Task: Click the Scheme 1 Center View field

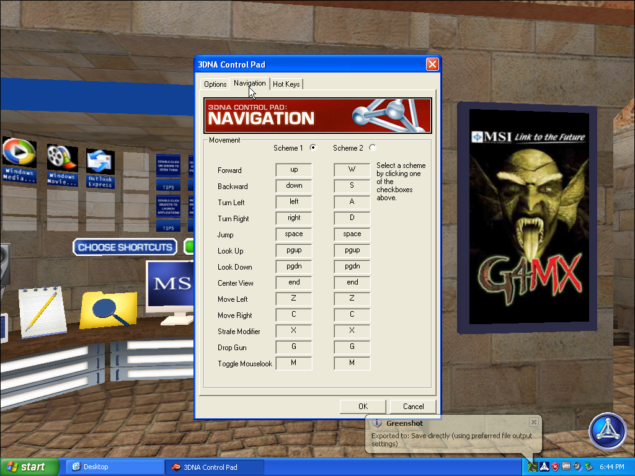Action: [294, 283]
